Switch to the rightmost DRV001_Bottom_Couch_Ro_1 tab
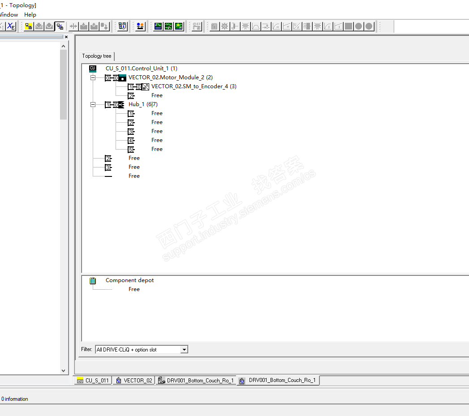 tap(278, 381)
